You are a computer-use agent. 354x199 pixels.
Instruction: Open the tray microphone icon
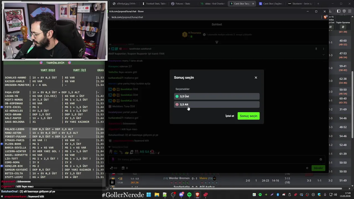325,195
